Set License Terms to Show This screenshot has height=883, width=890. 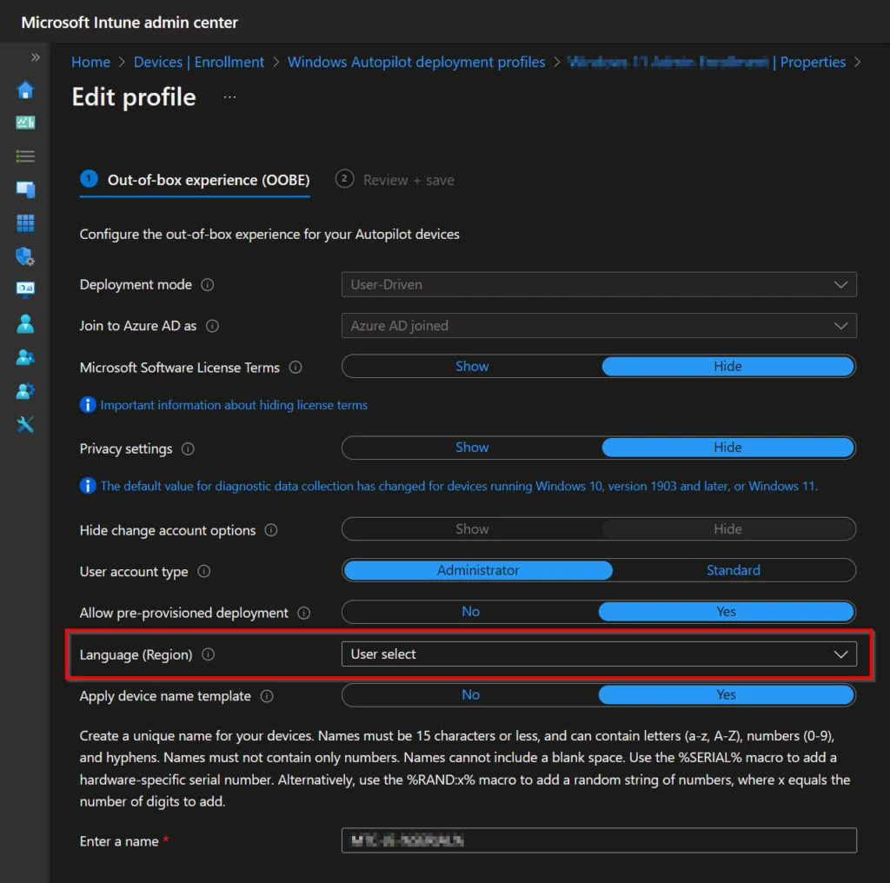click(472, 367)
